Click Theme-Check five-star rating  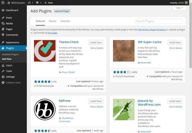pos(42,82)
